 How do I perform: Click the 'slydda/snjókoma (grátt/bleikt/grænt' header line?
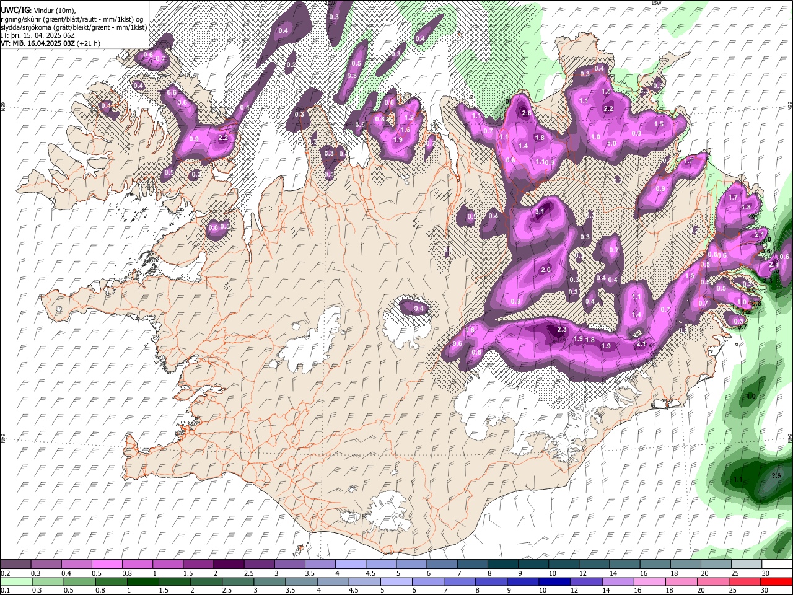coord(74,27)
